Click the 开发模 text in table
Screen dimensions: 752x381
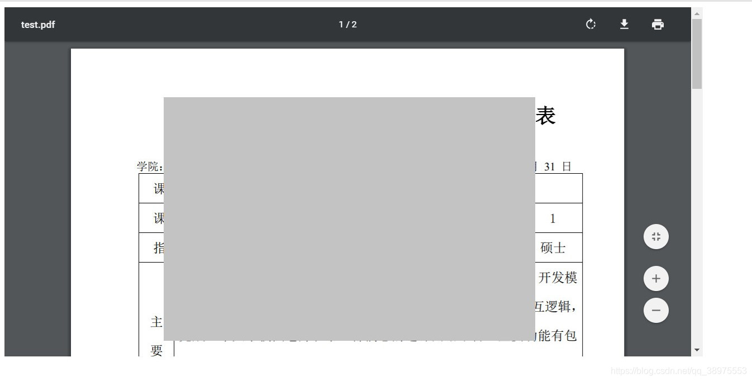558,278
